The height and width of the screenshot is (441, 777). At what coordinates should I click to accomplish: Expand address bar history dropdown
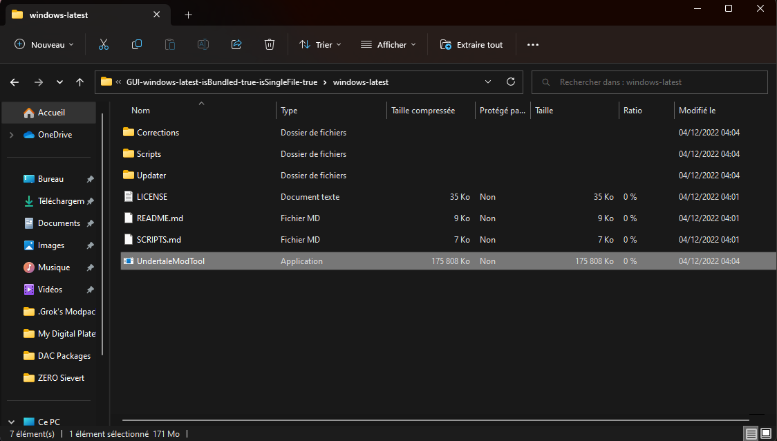488,82
